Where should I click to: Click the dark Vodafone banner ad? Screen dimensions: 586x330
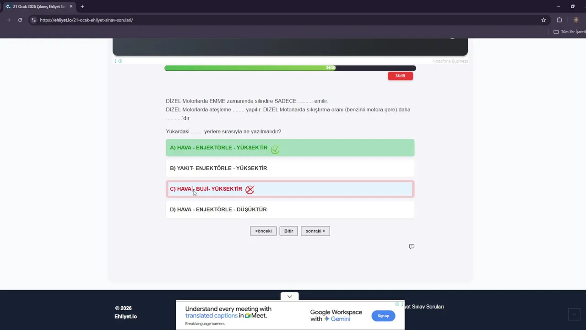(290, 47)
